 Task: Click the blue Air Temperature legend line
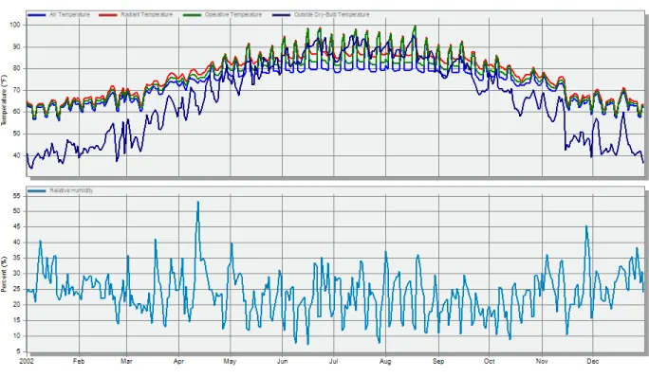[36, 15]
